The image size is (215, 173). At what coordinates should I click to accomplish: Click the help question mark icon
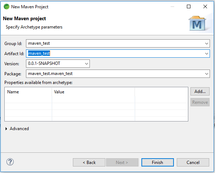[x=10, y=162]
